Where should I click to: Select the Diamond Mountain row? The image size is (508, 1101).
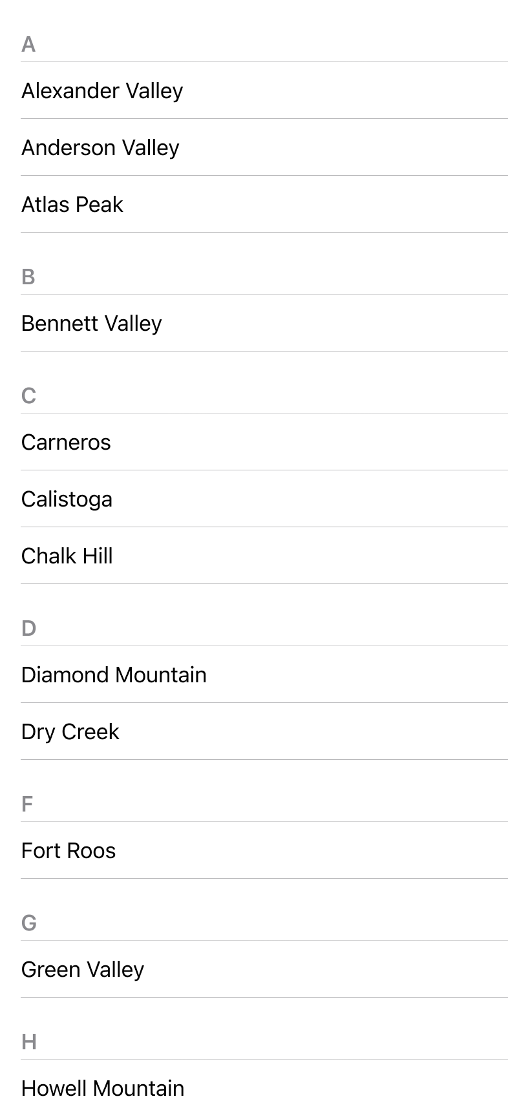point(114,675)
